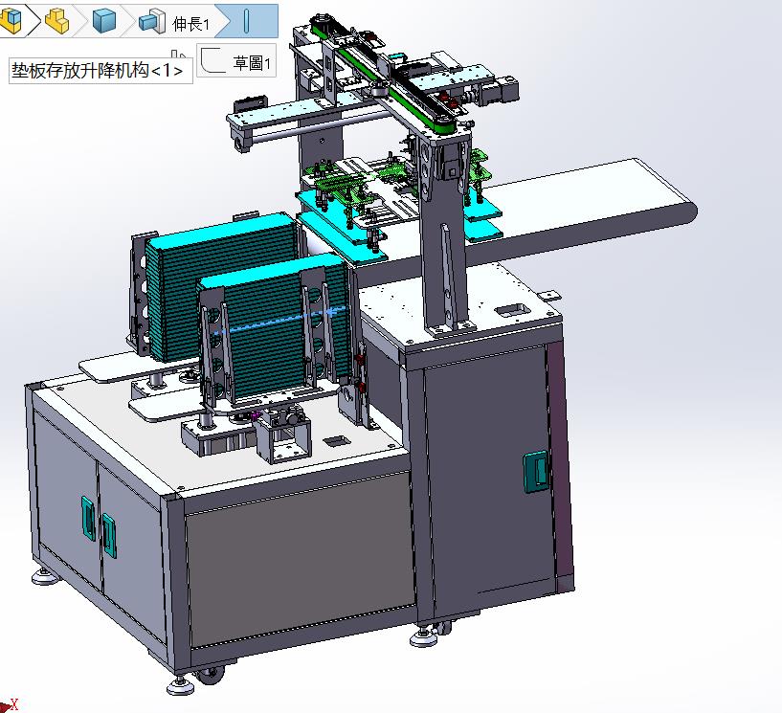Select the extrude feature breadcrumb icon
The height and width of the screenshot is (713, 782).
point(152,22)
